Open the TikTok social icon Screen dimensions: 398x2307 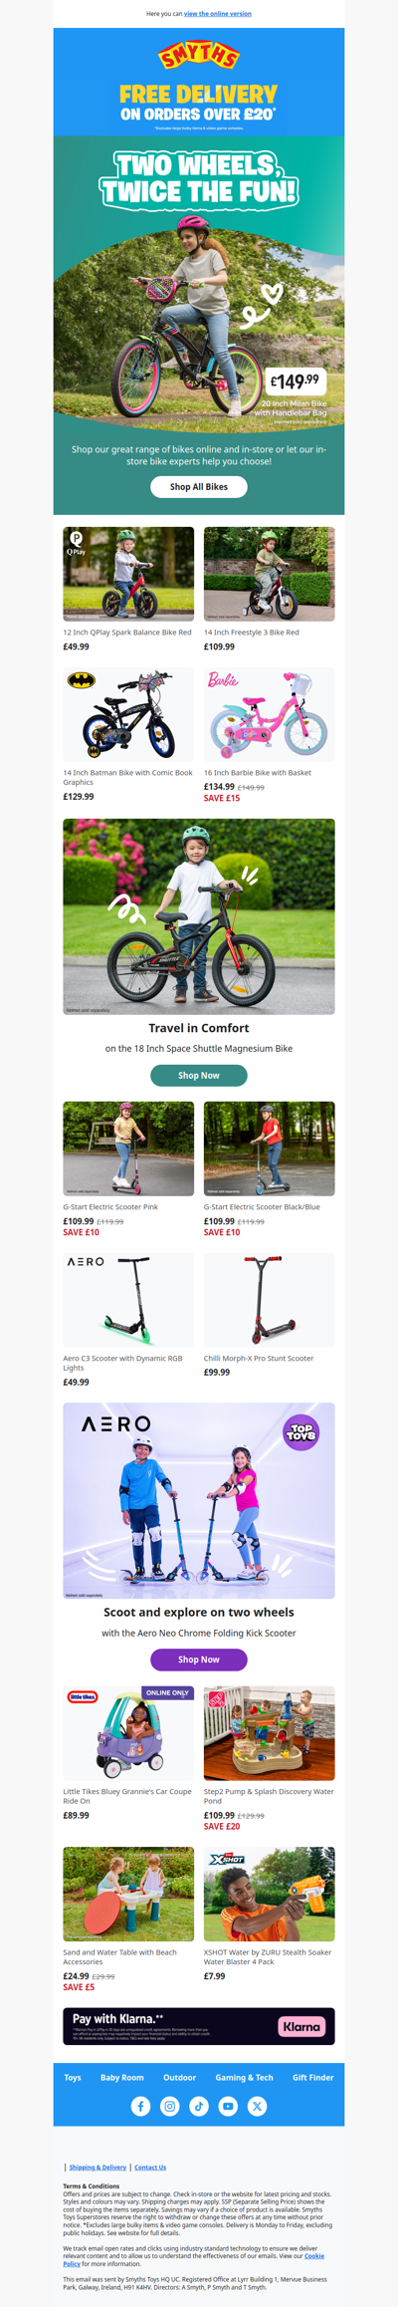click(199, 2106)
